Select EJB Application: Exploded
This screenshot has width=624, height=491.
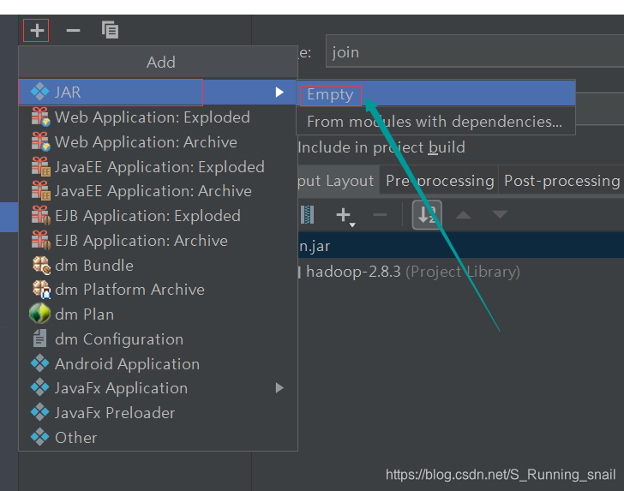pyautogui.click(x=158, y=216)
